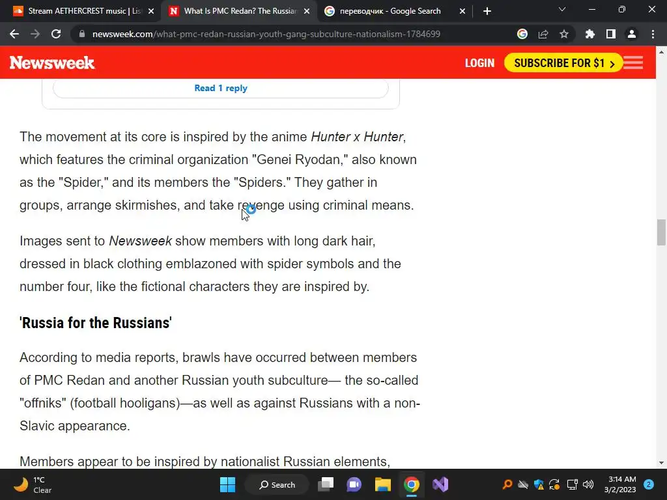Click the scrollbar up arrow
The height and width of the screenshot is (500, 667).
point(661,52)
